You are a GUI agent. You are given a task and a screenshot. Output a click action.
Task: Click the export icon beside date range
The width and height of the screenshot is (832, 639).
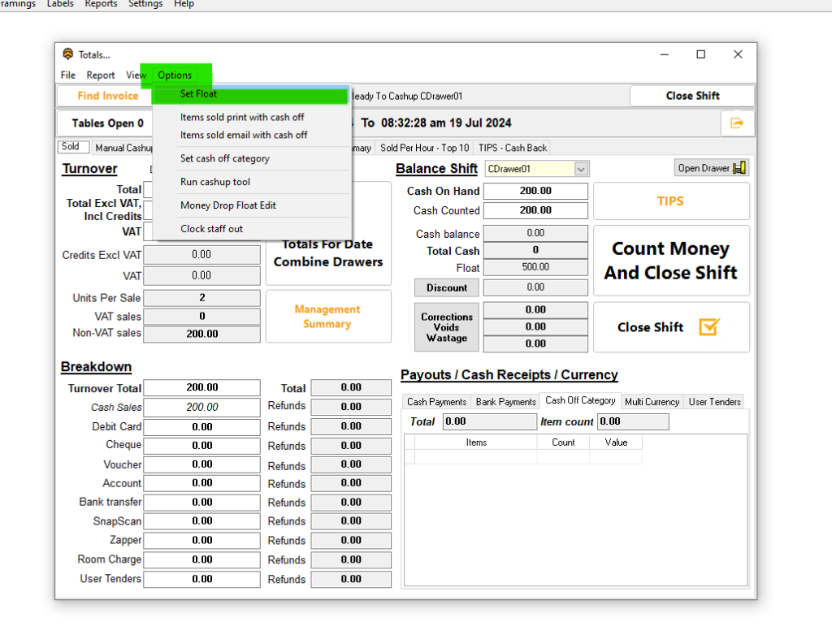point(737,123)
